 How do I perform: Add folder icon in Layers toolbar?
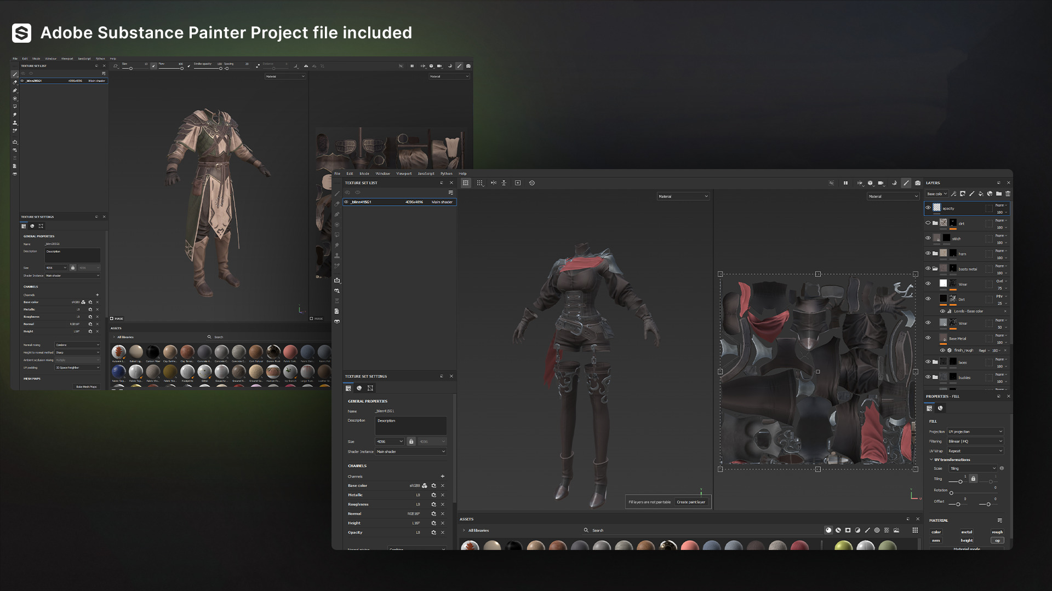point(999,194)
